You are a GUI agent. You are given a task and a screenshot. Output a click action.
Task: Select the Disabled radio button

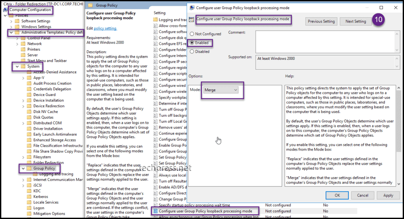pos(192,52)
